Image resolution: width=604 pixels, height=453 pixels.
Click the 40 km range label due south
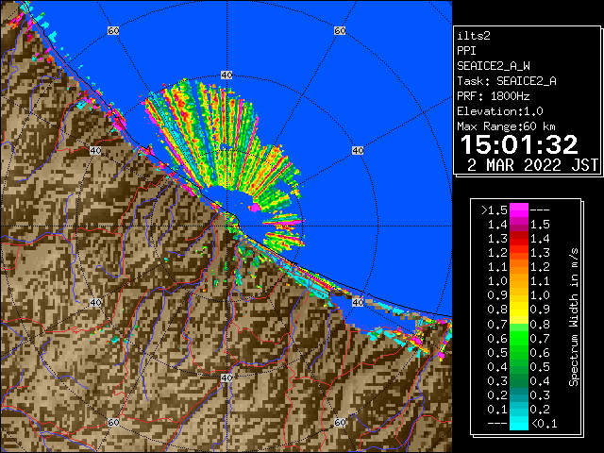point(226,377)
